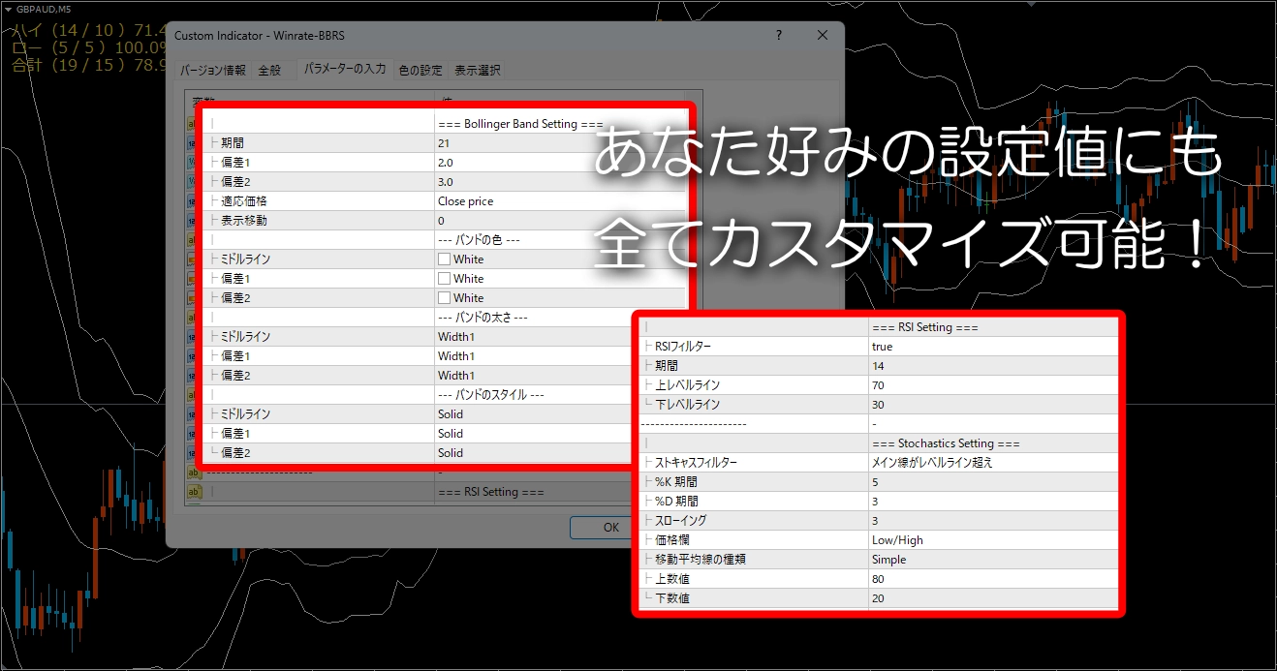Click the GBPAUD,M5 chart title
Image resolution: width=1277 pixels, height=671 pixels.
(x=44, y=10)
